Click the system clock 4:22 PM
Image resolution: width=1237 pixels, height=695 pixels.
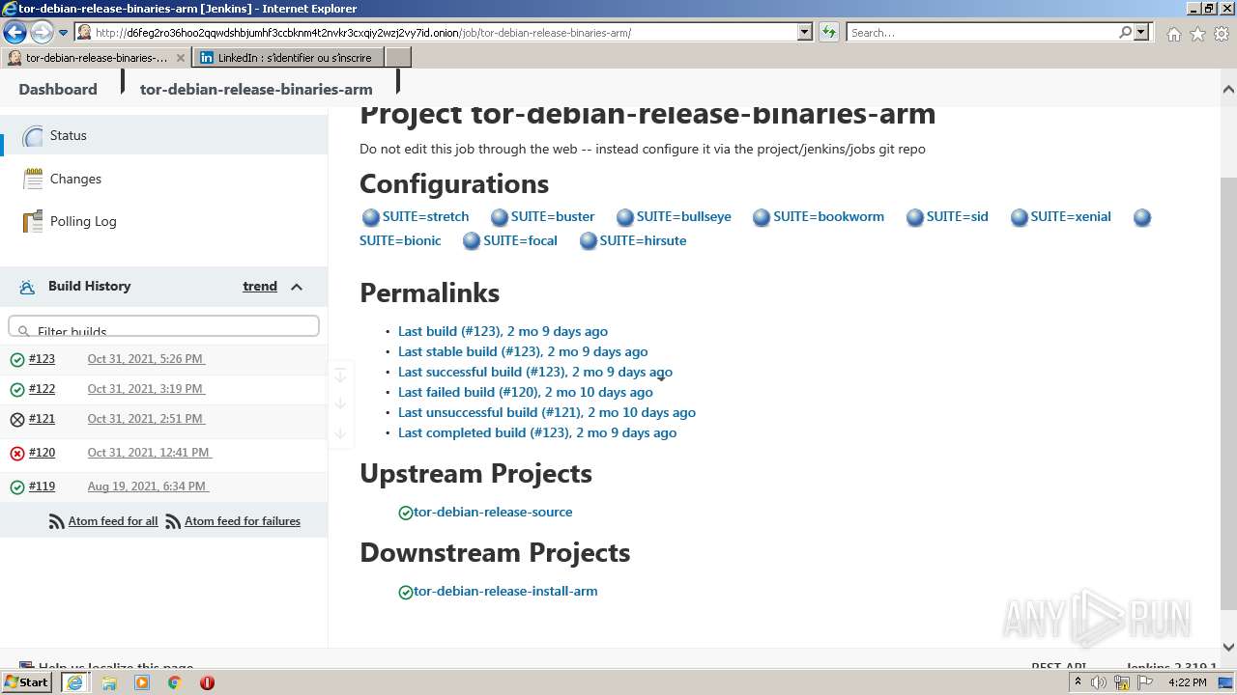pos(1187,682)
